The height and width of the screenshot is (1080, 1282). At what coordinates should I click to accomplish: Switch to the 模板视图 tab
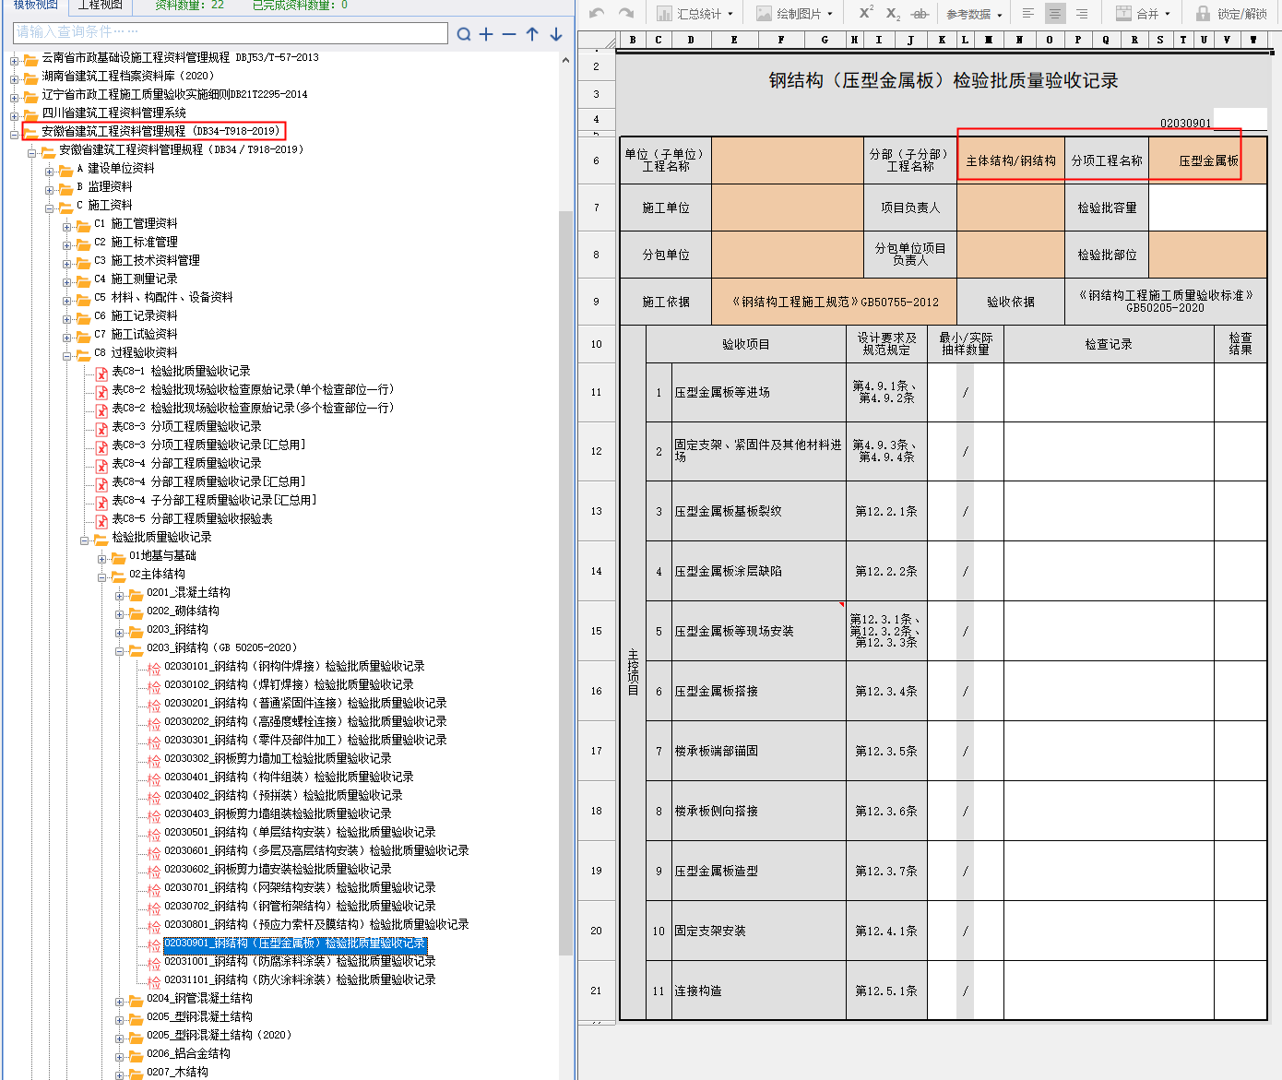(35, 6)
